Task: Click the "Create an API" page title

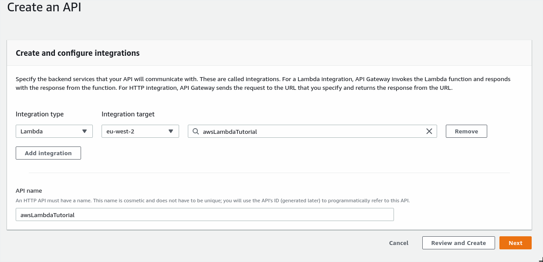Action: [44, 7]
